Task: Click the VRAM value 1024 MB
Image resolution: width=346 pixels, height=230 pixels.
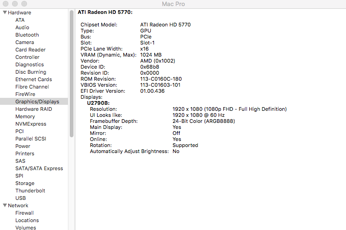Action: point(151,55)
